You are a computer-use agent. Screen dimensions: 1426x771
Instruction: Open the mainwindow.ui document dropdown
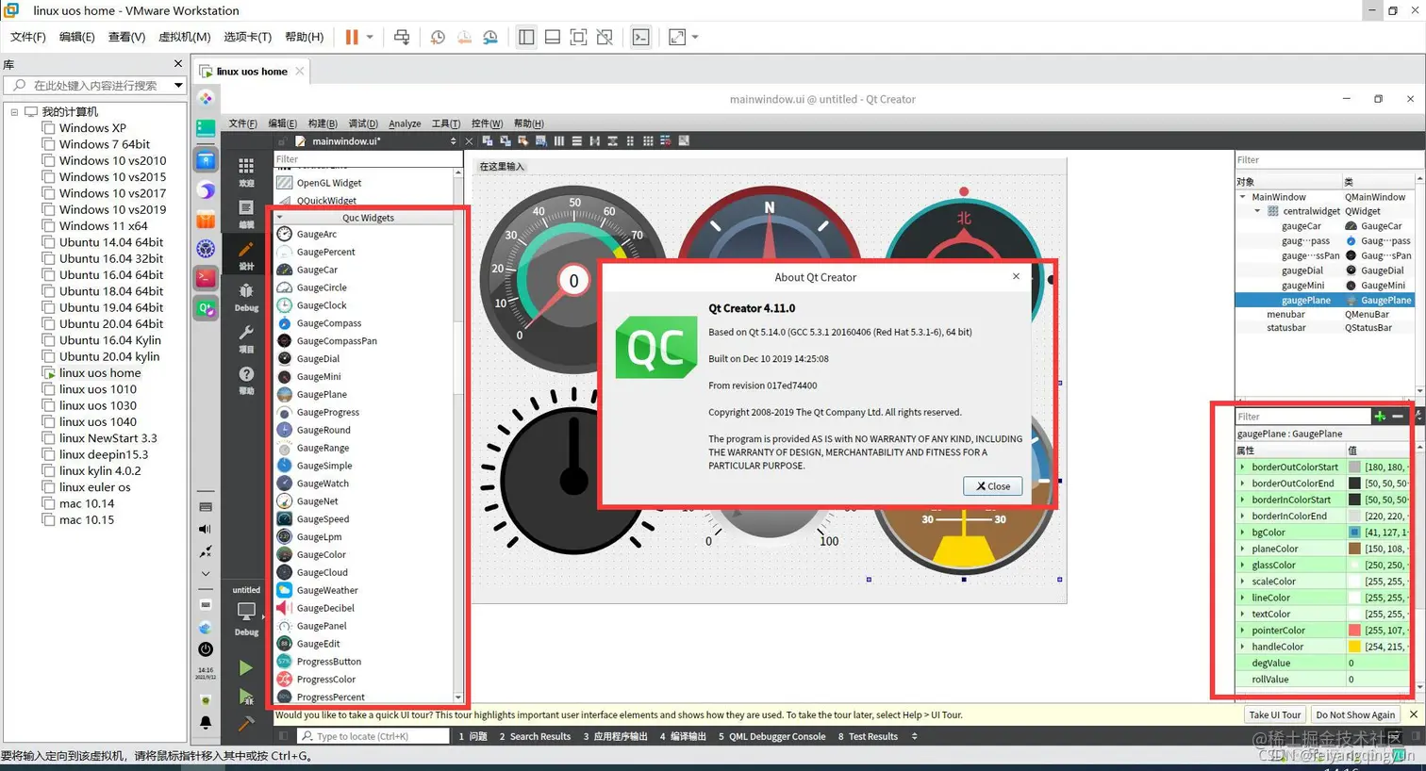[453, 141]
